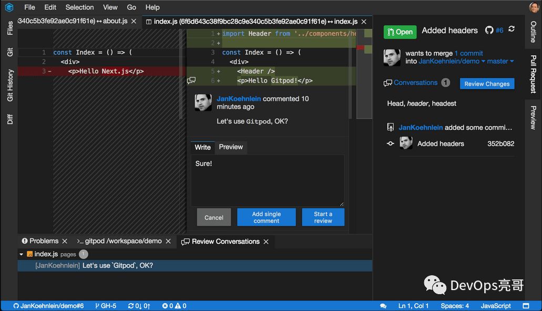Image resolution: width=542 pixels, height=311 pixels.
Task: Switch to the about.js diff tab
Action: (x=73, y=21)
